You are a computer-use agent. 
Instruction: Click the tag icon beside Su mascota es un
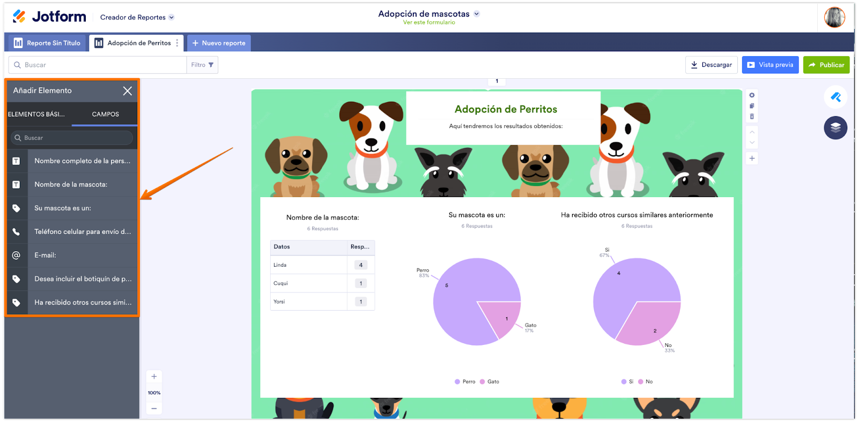pyautogui.click(x=17, y=208)
